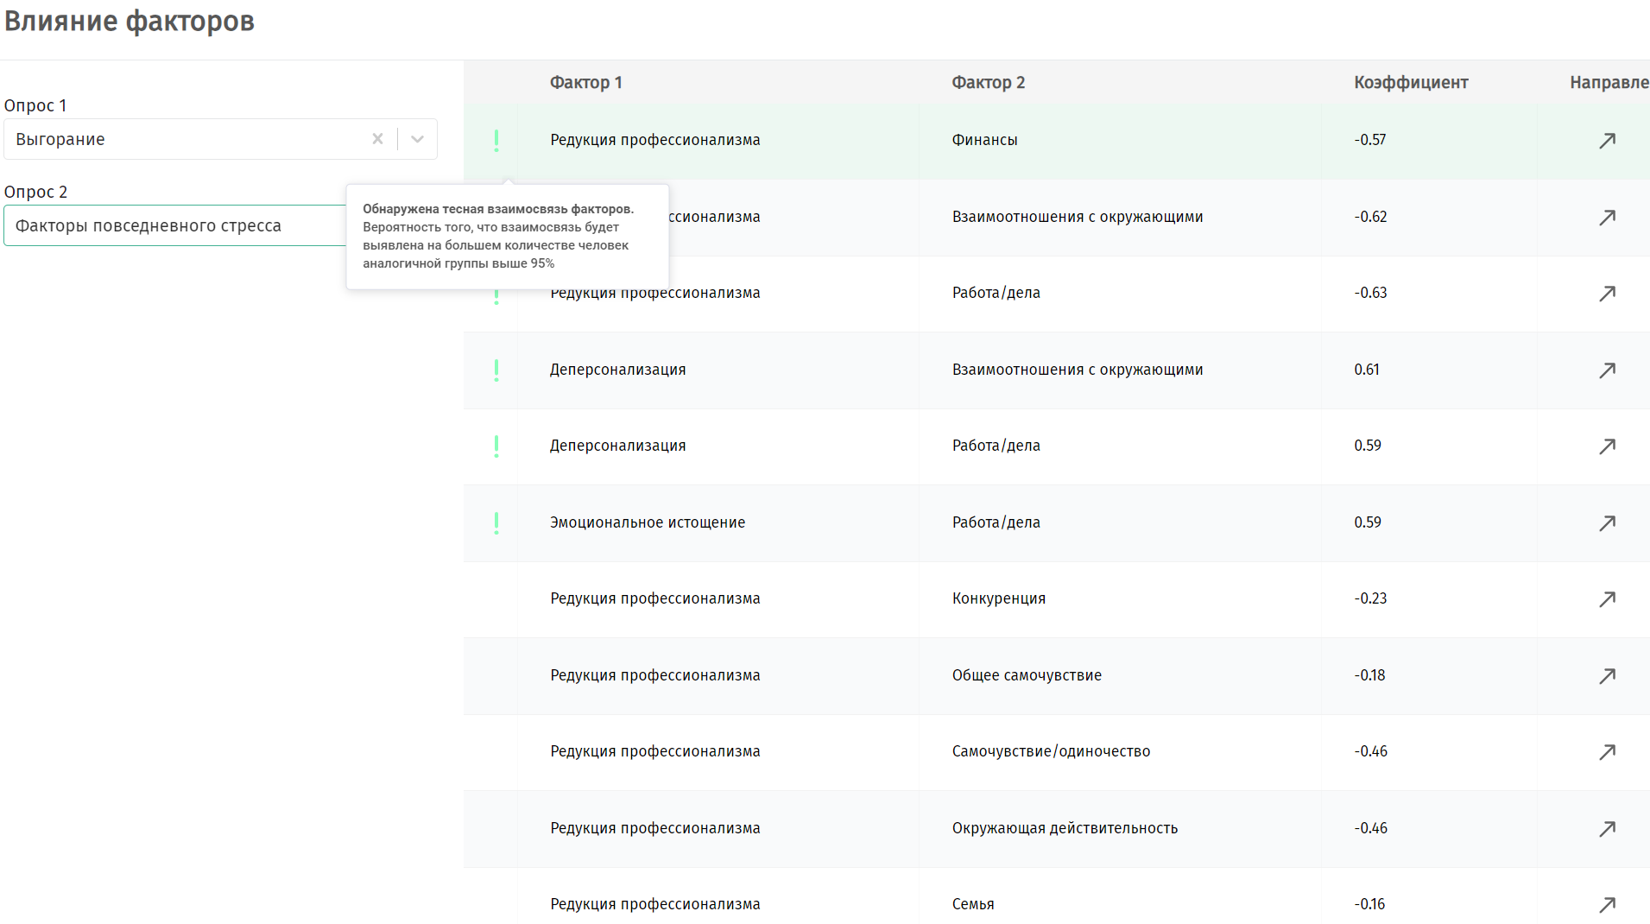Select Редукция профессионализма in the Самочувствие/одиночество row
1650x924 pixels.
[x=655, y=751]
